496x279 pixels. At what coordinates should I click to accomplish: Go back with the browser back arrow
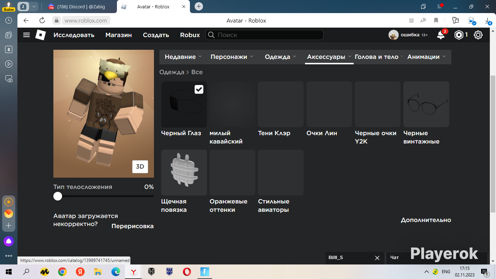26,20
